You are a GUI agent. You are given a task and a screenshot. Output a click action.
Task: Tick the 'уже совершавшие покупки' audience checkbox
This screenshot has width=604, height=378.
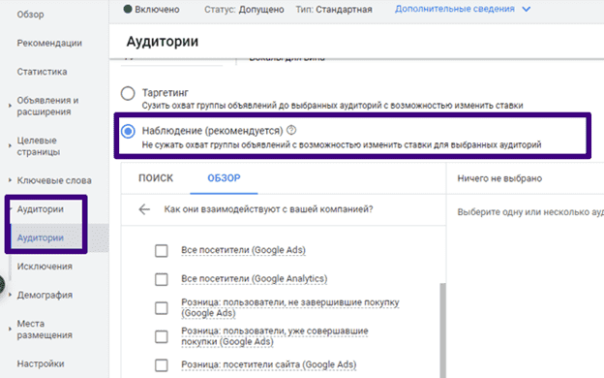pos(161,336)
